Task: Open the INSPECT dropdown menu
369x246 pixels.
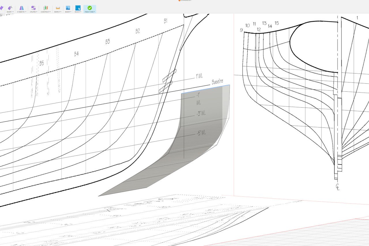Action: point(58,12)
